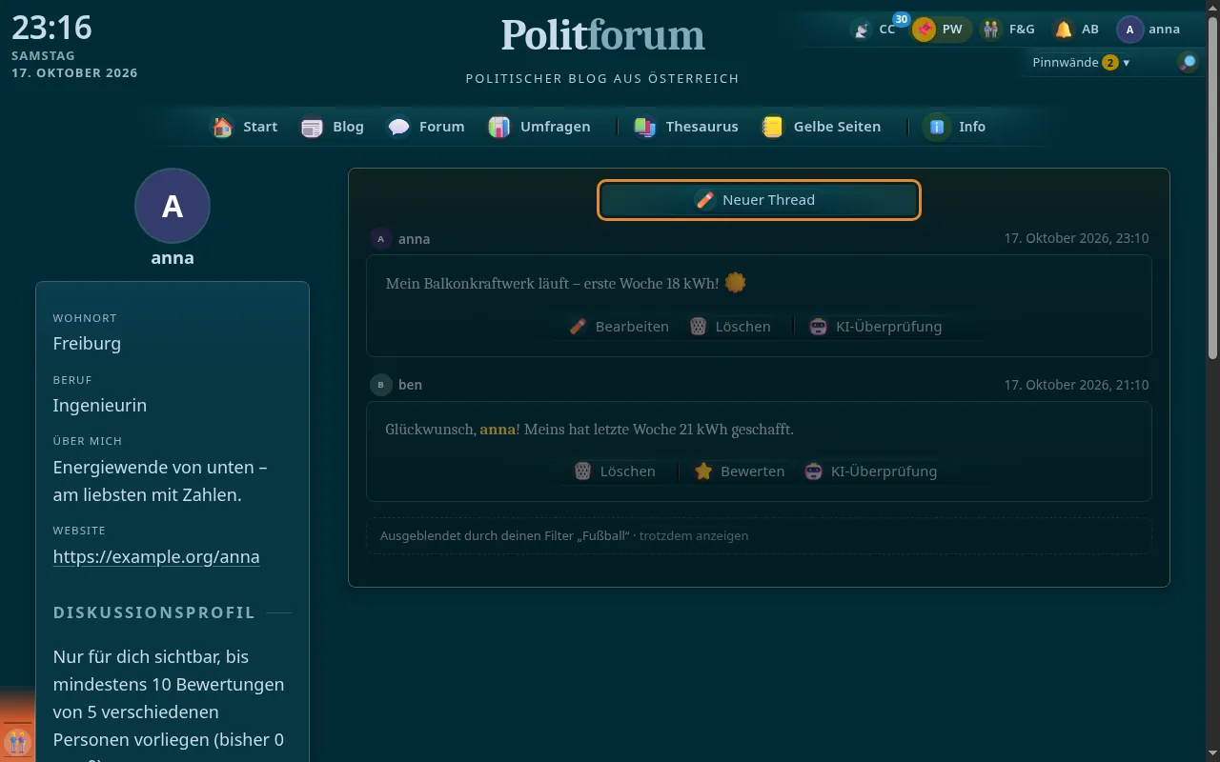This screenshot has height=762, width=1220.
Task: Go to Umfragen in the navigation
Action: (539, 127)
